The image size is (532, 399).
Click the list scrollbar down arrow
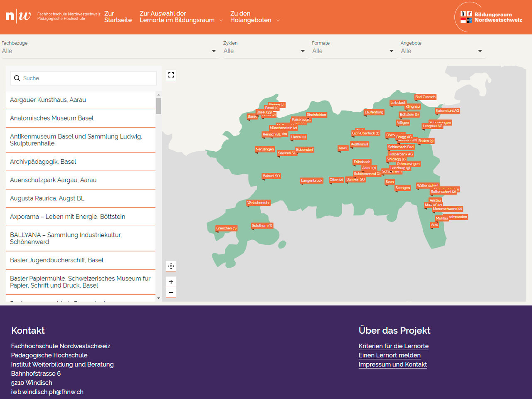pyautogui.click(x=158, y=298)
